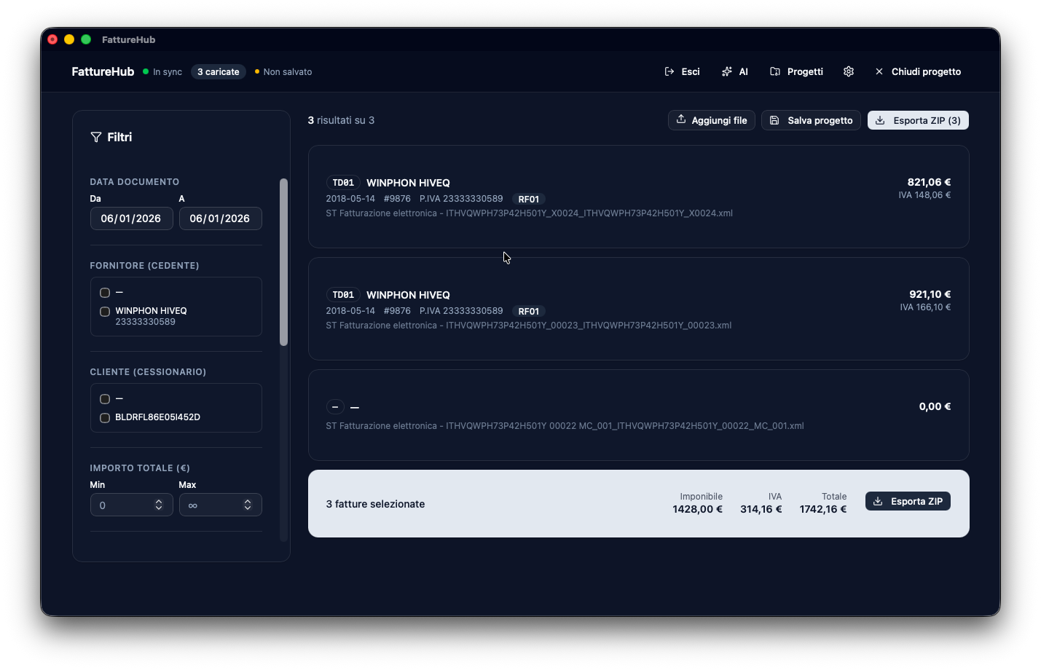Click Esporta ZIP in the selection bar
Screen dimensions: 1041x670
[908, 501]
